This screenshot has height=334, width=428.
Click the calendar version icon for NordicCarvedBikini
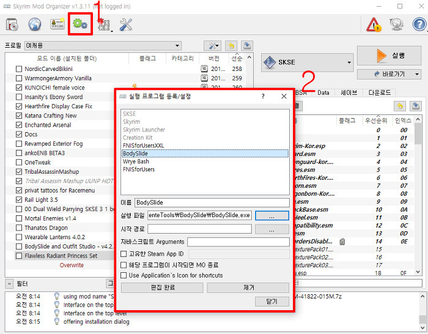(204, 69)
